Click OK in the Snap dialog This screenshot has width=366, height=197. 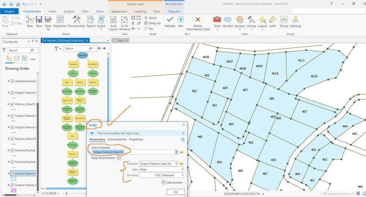point(175,192)
